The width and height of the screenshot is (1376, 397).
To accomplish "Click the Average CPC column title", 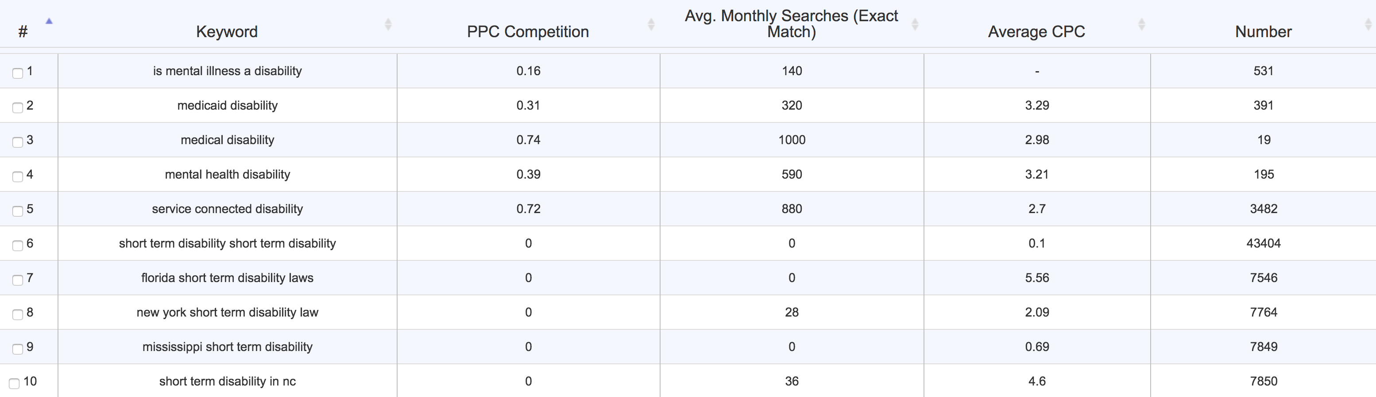I will pyautogui.click(x=1036, y=31).
